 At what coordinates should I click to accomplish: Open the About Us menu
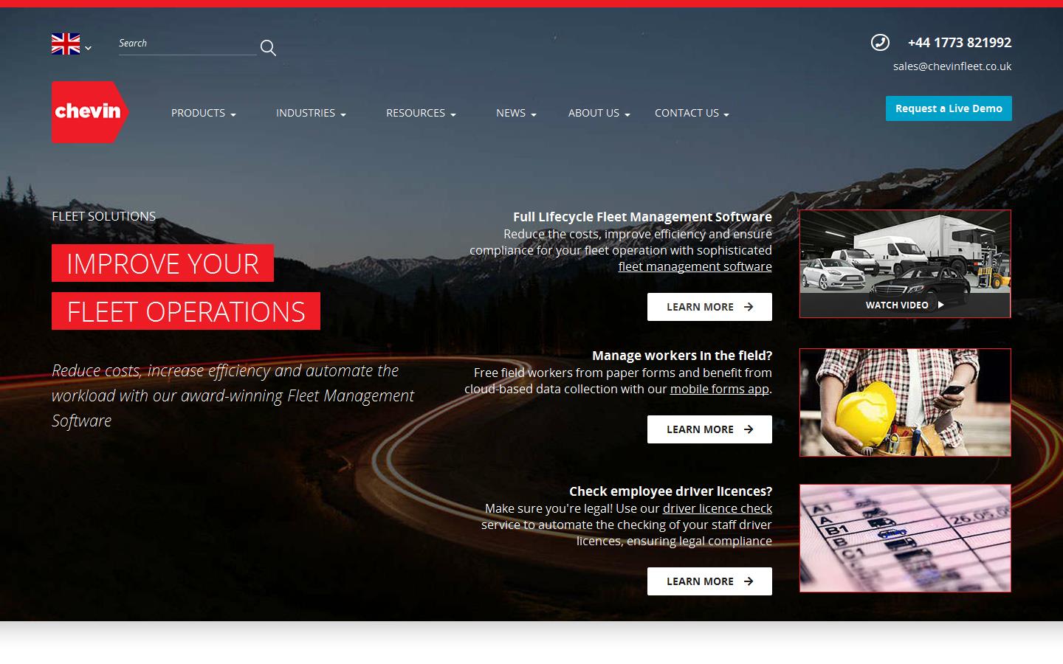[598, 113]
